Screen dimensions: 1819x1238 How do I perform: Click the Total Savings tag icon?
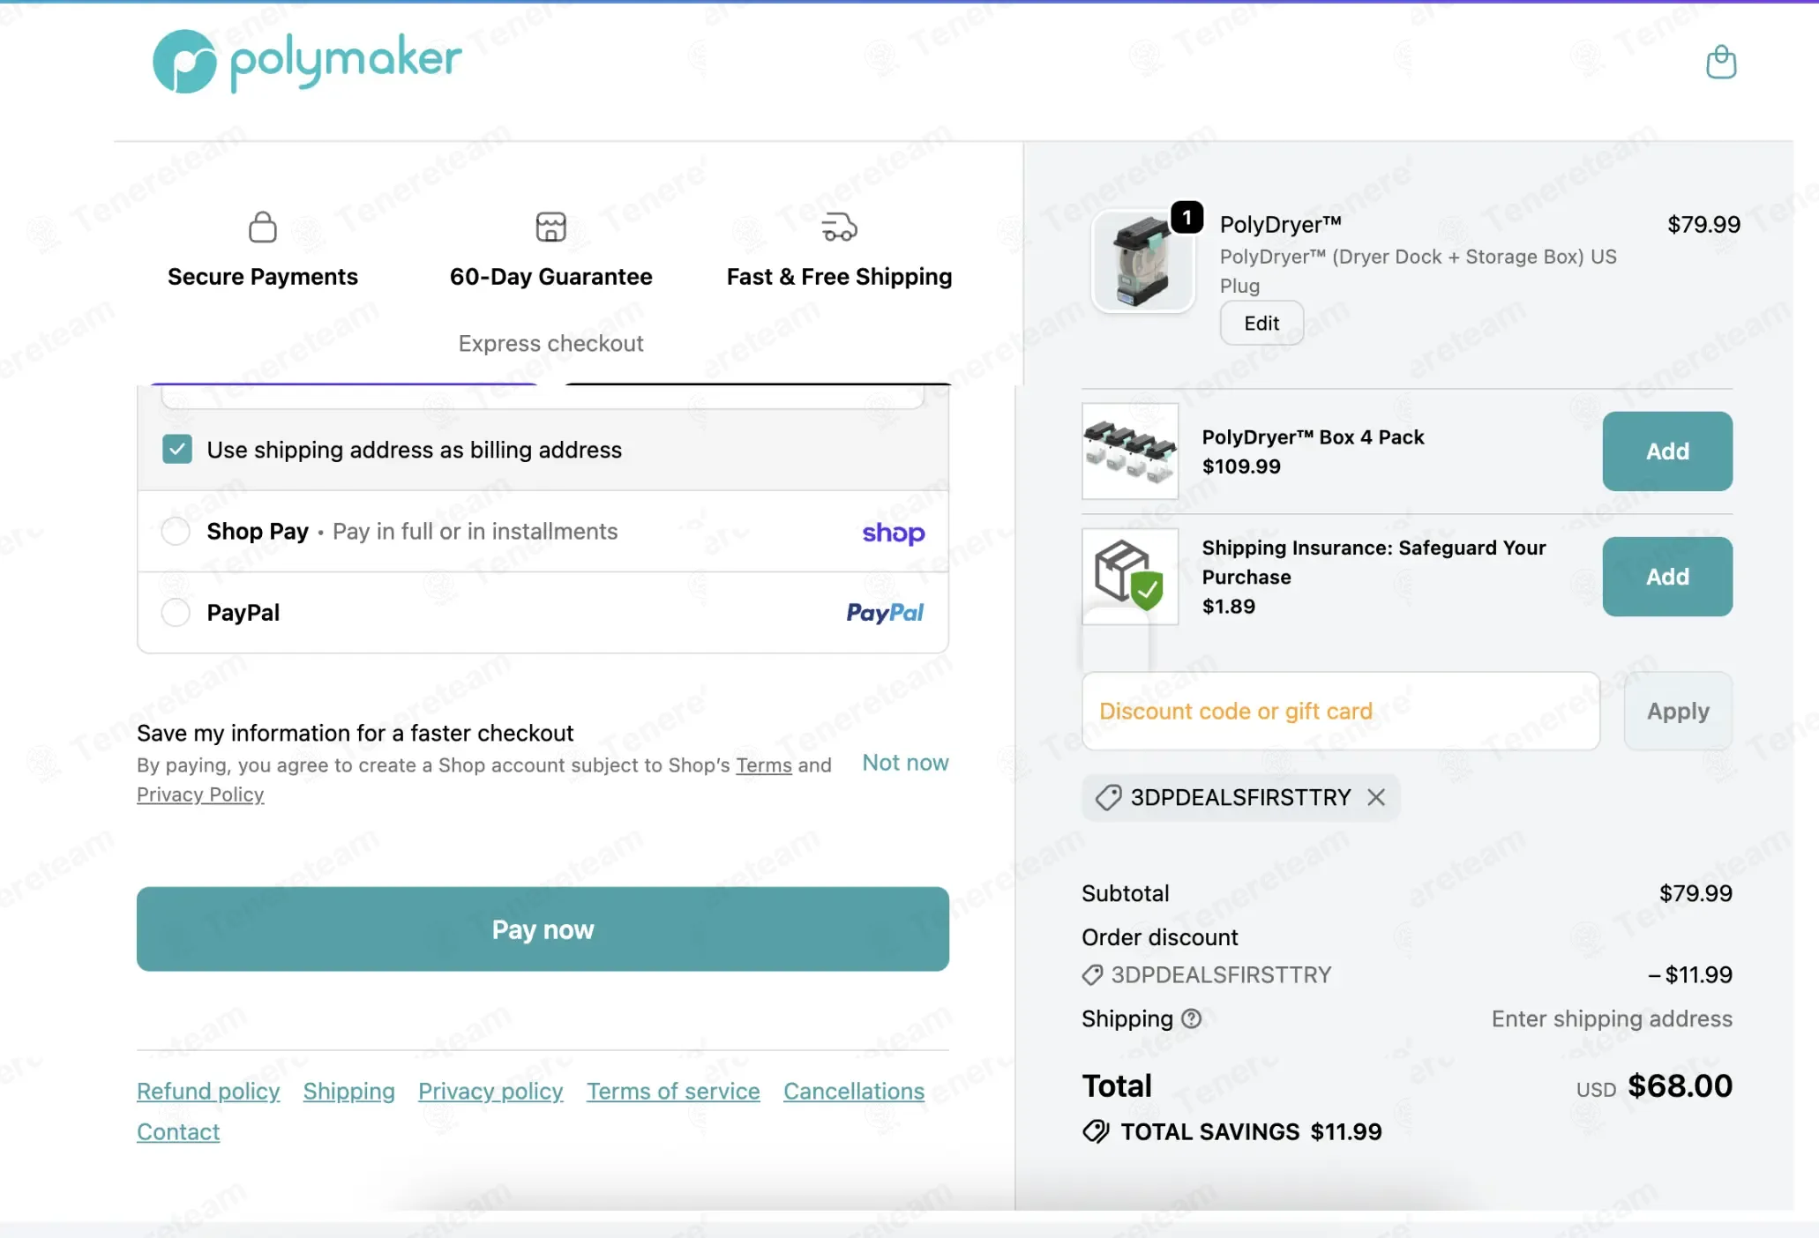pos(1096,1131)
